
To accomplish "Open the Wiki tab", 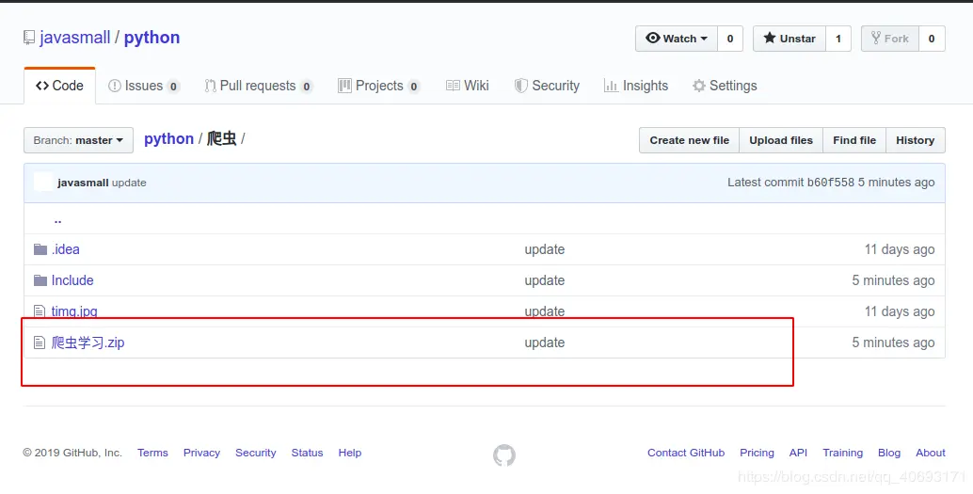I will pyautogui.click(x=468, y=86).
